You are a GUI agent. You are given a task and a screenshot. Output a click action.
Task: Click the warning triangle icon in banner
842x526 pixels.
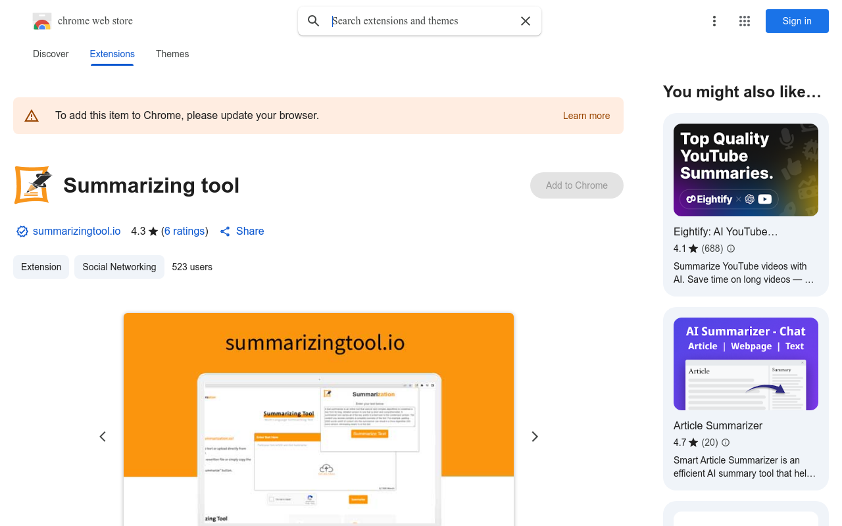pyautogui.click(x=32, y=116)
